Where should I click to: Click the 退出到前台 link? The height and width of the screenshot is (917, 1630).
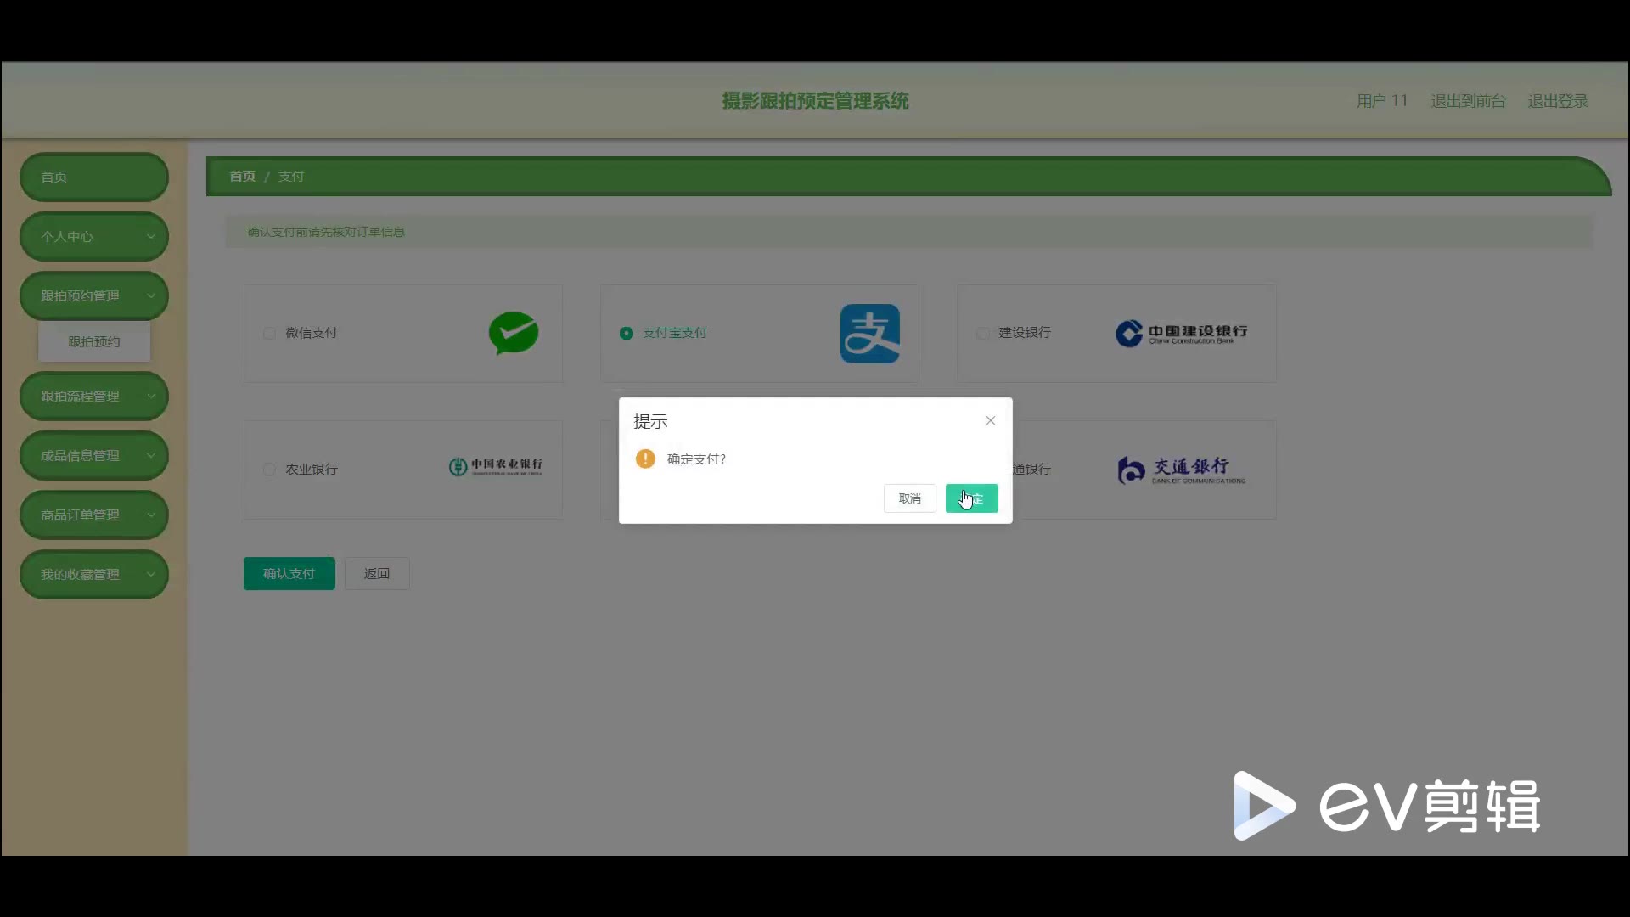[1468, 101]
